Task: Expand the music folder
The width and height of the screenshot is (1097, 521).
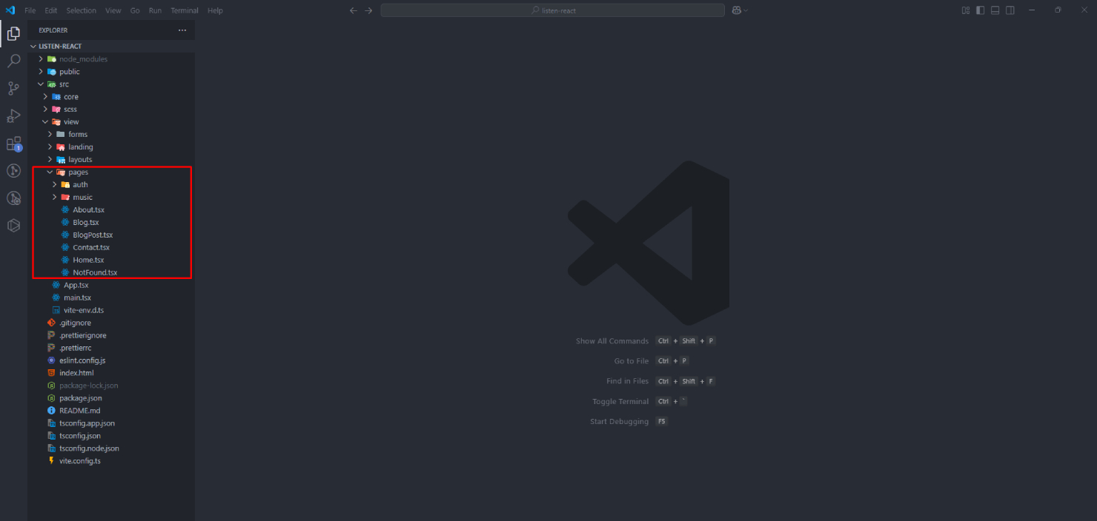Action: (82, 198)
